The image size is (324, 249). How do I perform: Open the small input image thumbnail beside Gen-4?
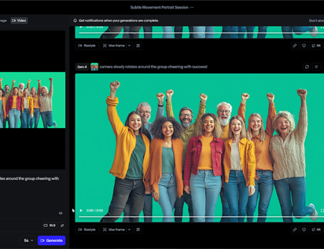[94, 67]
